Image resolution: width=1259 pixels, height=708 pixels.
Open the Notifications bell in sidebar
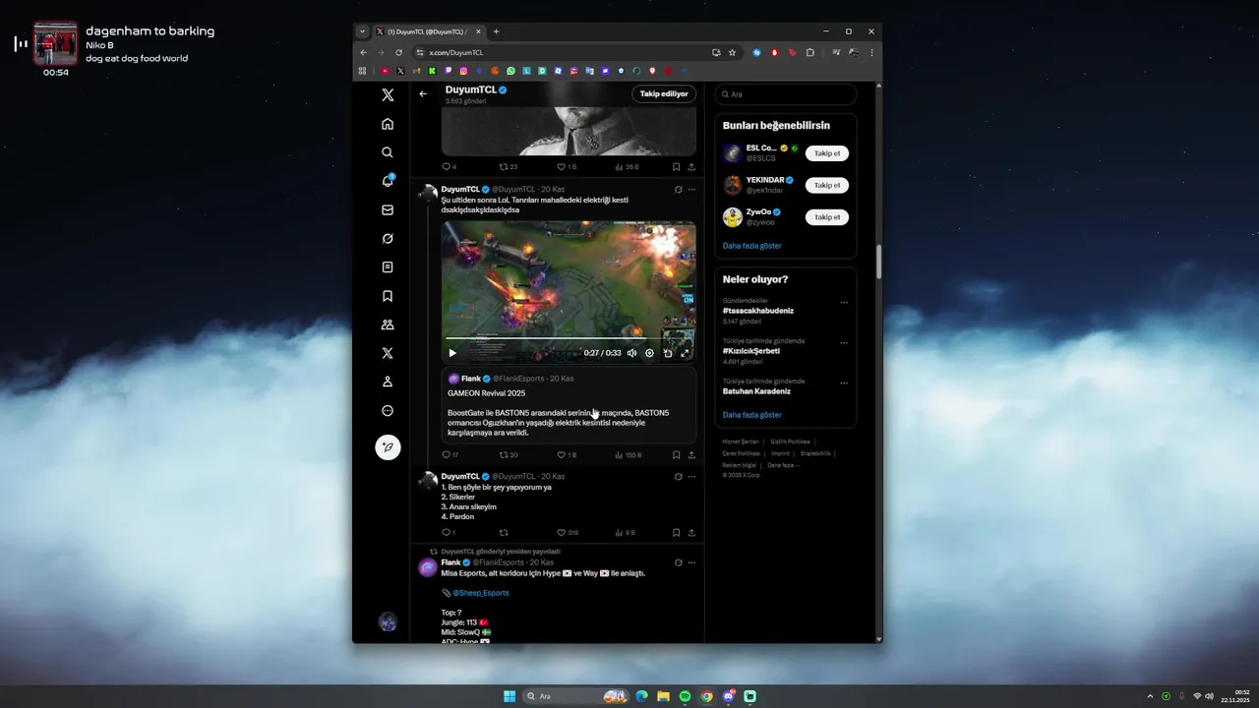[388, 181]
